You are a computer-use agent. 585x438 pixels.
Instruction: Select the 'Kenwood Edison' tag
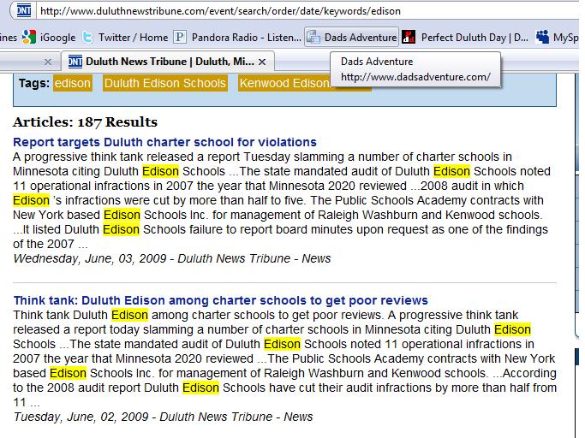coord(284,83)
